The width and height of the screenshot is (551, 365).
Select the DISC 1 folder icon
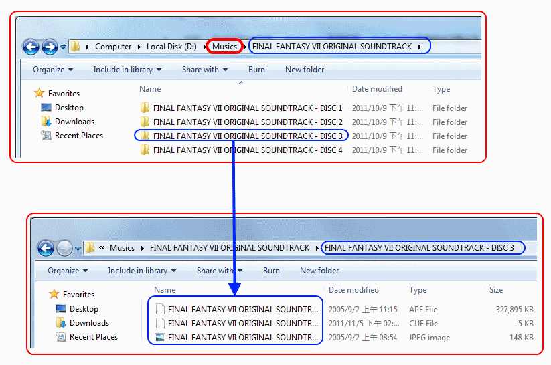click(x=145, y=108)
